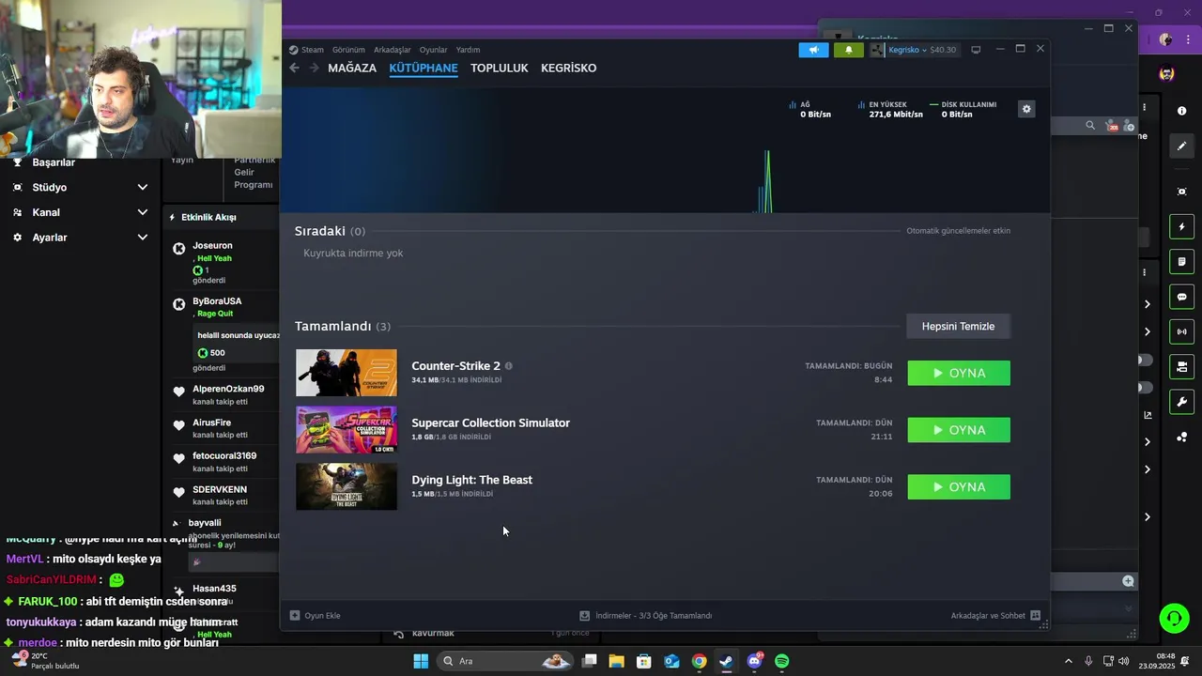Open the Dying Light: The Beast title
Image resolution: width=1202 pixels, height=676 pixels.
click(471, 480)
